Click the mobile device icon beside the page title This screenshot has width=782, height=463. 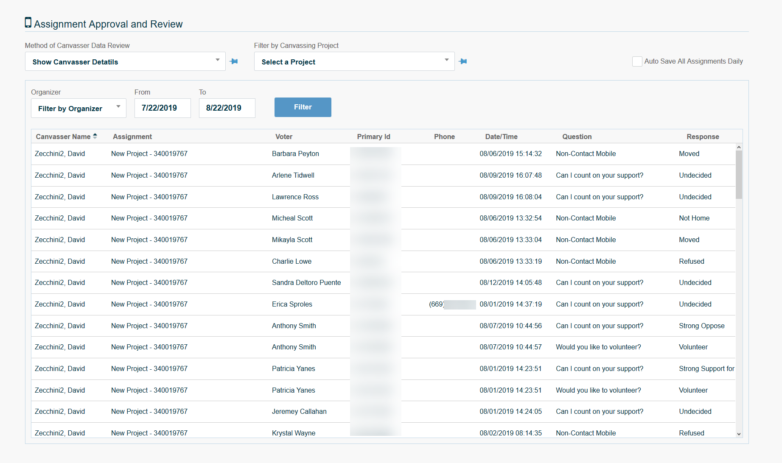pos(28,22)
